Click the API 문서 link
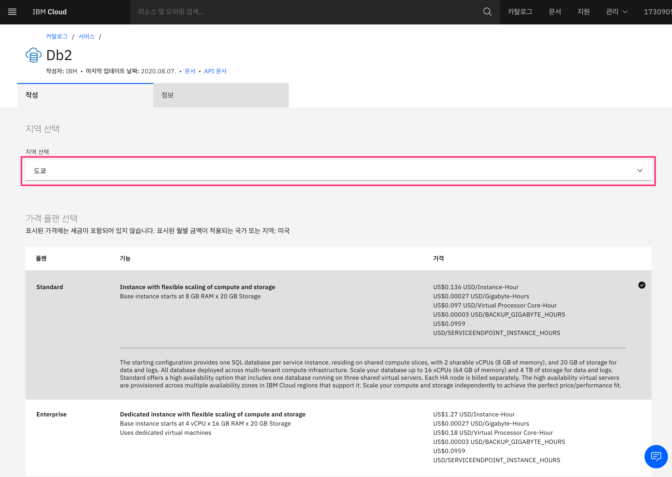This screenshot has height=477, width=672. [x=215, y=71]
